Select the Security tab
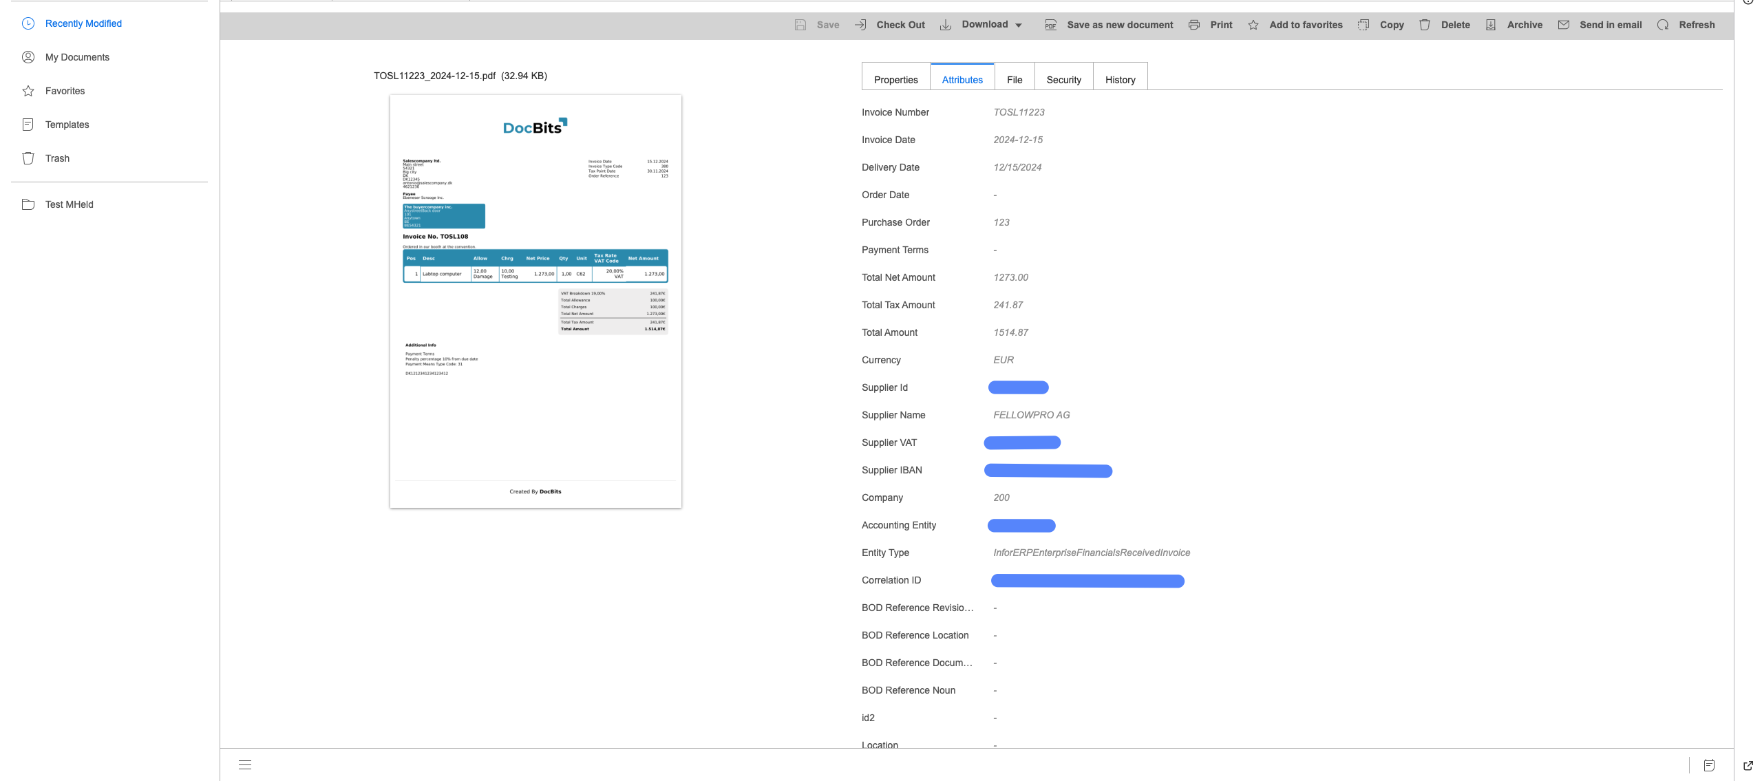The width and height of the screenshot is (1762, 781). click(1063, 80)
